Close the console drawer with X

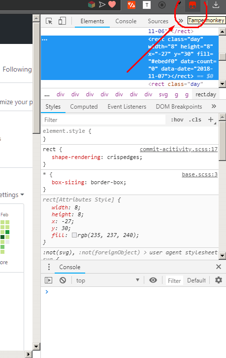tap(219, 267)
